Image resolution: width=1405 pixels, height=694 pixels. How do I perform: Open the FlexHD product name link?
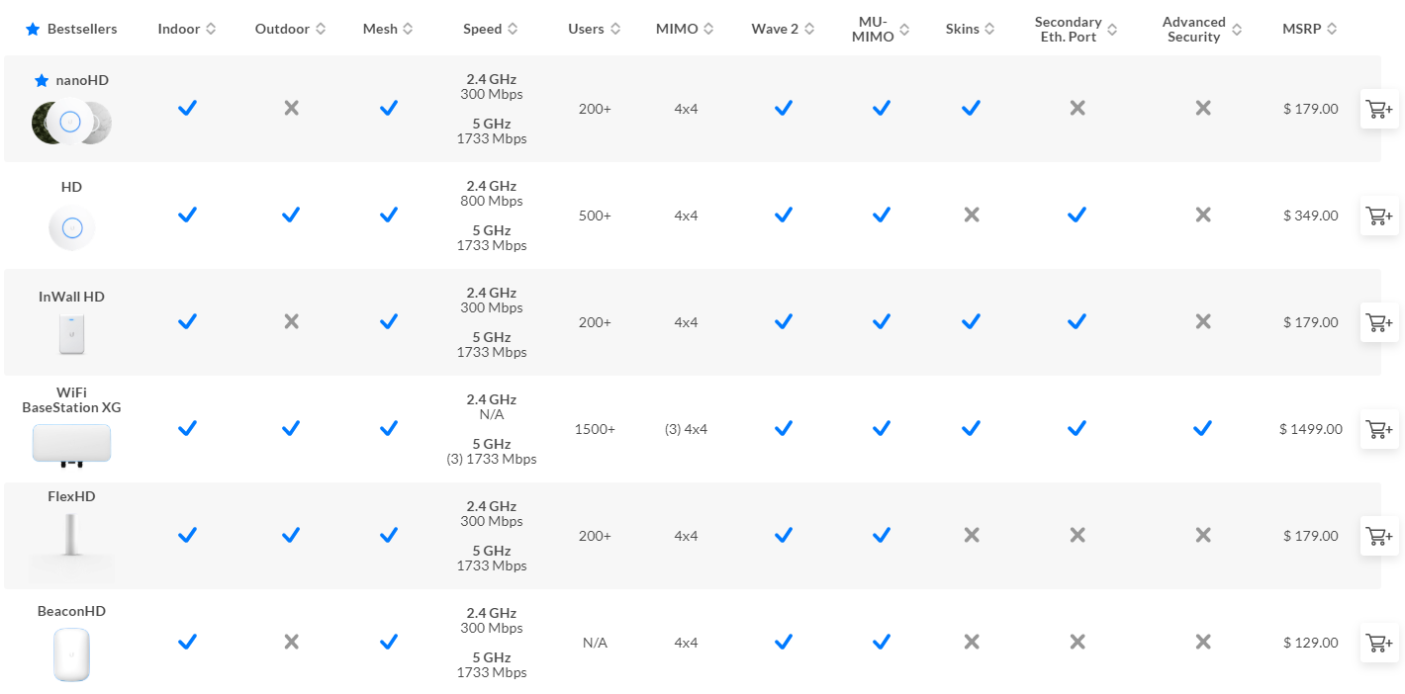(x=71, y=496)
